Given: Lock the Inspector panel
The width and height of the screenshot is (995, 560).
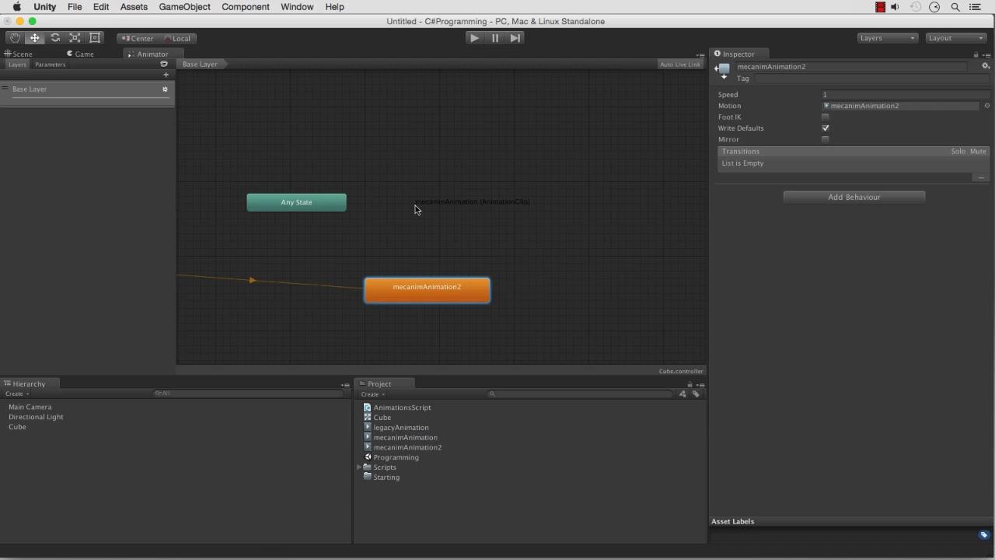Looking at the screenshot, I should (976, 54).
